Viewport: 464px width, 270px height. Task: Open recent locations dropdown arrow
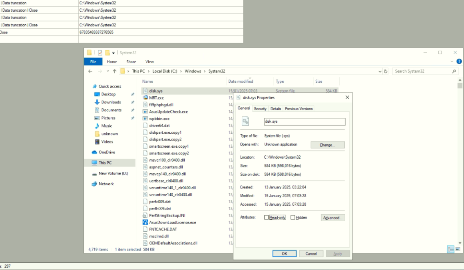tap(108, 71)
